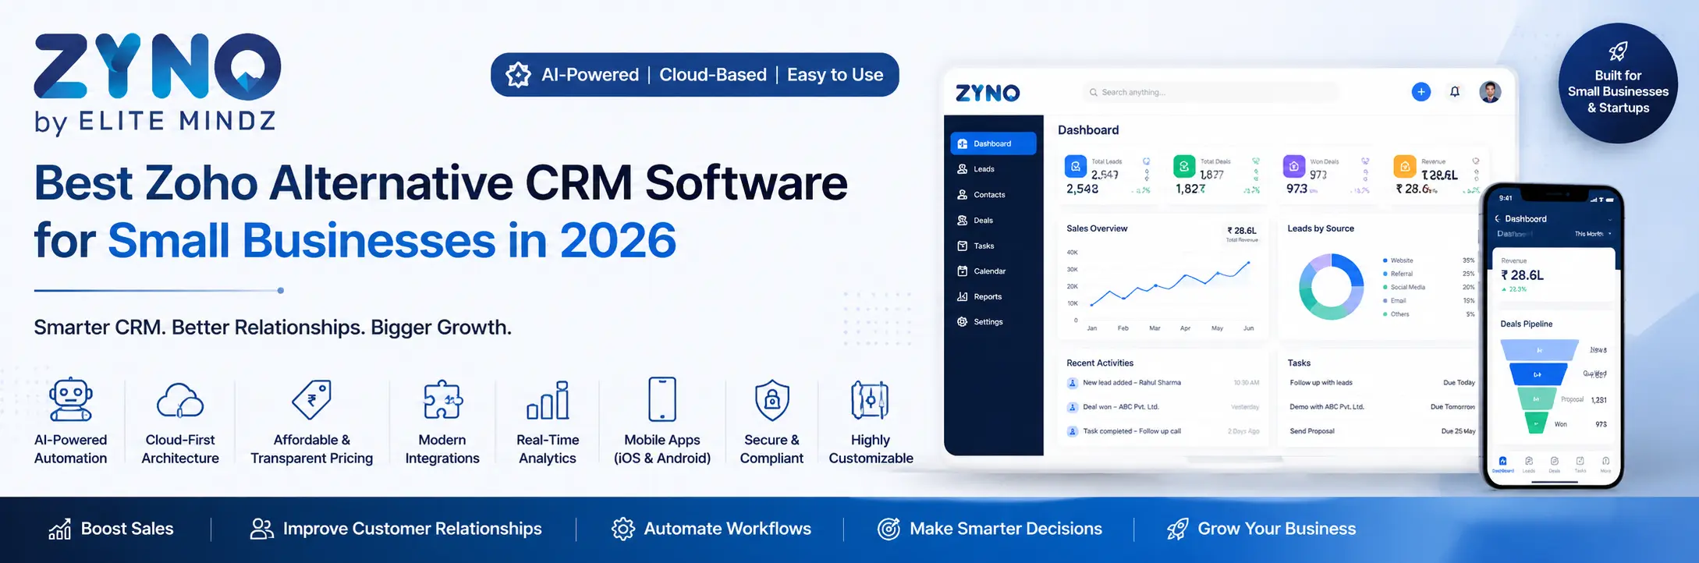Viewport: 1699px width, 563px height.
Task: Open Task completed – Follow up call activity
Action: [x=1163, y=431]
